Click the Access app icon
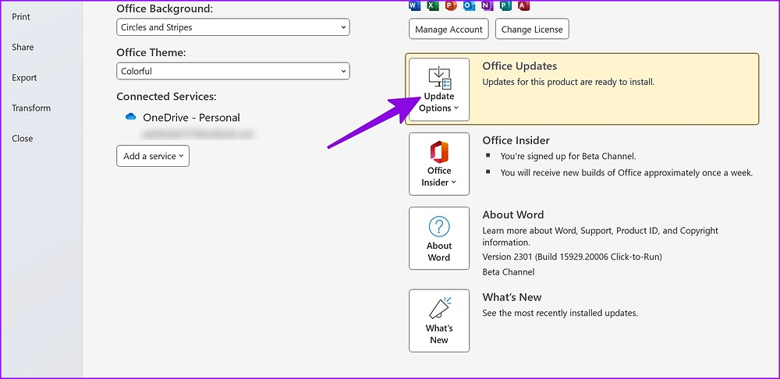780x379 pixels. tap(523, 5)
